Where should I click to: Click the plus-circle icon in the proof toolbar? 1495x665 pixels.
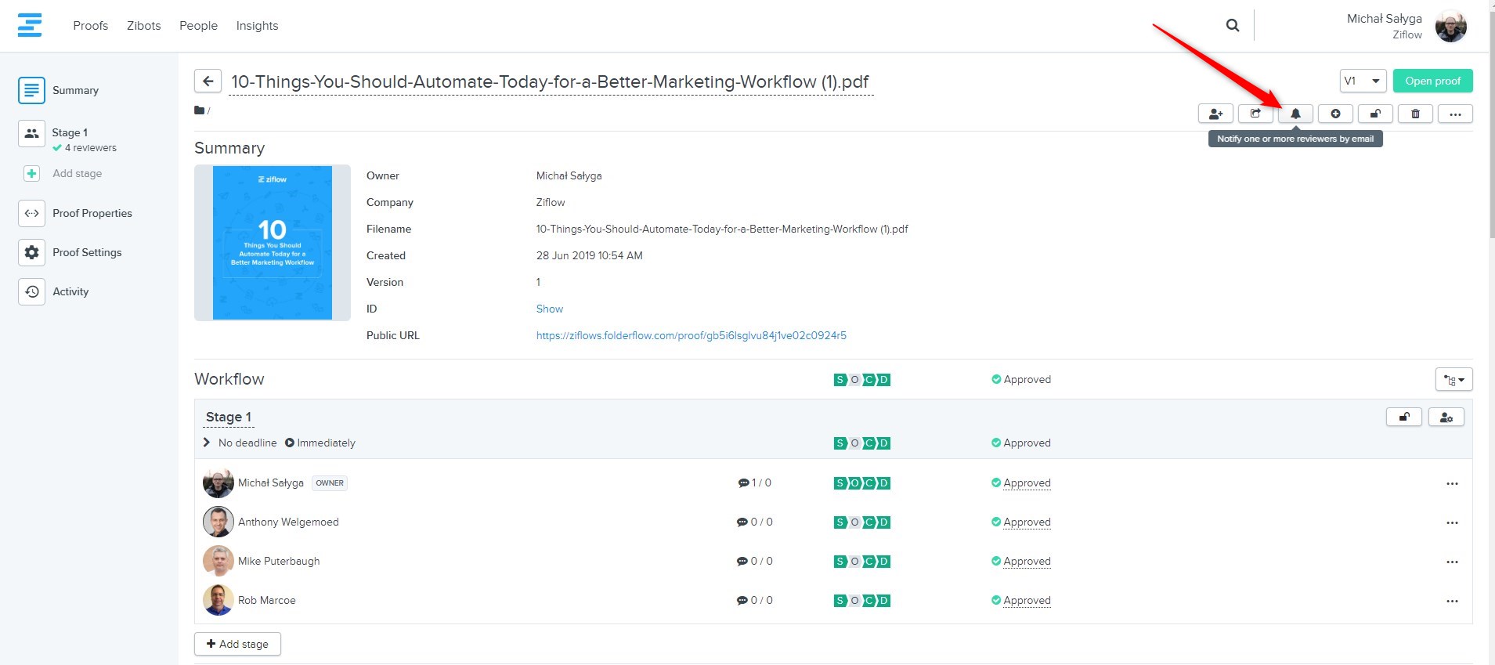point(1335,114)
